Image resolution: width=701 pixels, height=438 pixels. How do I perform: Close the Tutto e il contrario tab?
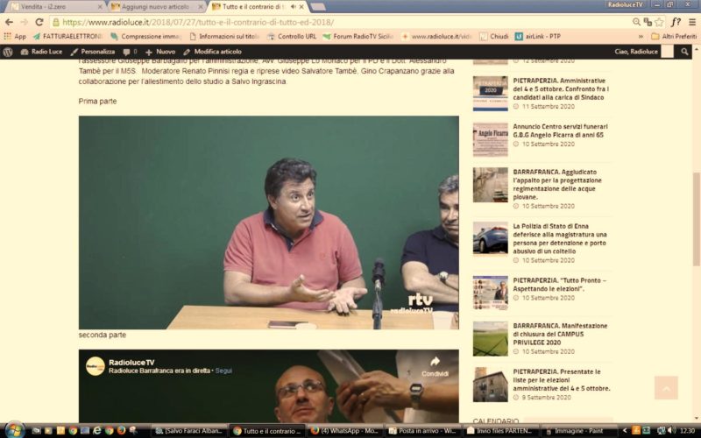tap(301, 7)
